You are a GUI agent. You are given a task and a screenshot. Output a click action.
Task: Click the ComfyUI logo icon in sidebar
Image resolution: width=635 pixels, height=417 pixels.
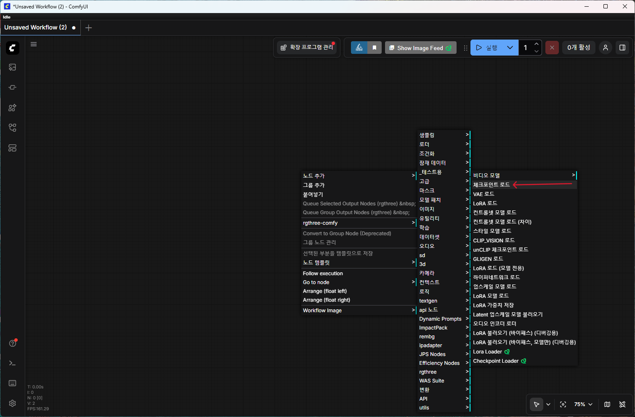(x=13, y=48)
